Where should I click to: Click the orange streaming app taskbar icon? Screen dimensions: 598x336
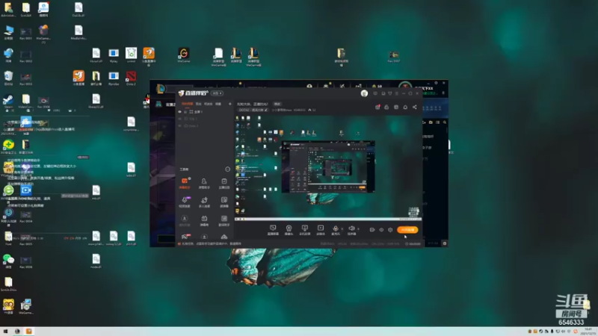pyautogui.click(x=28, y=331)
